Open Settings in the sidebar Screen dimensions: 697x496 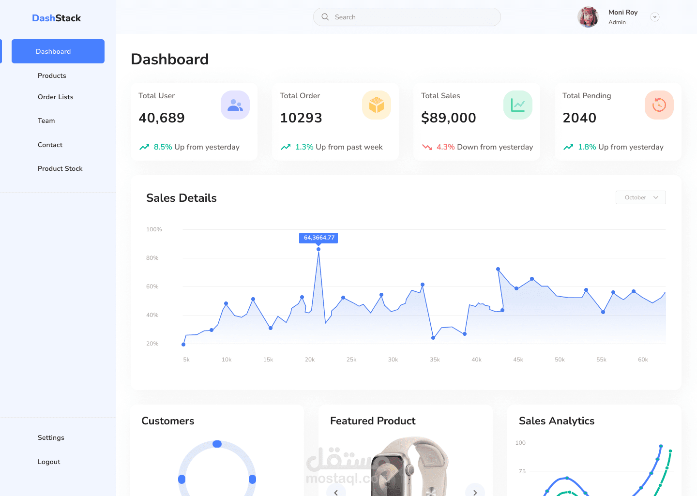click(x=51, y=437)
